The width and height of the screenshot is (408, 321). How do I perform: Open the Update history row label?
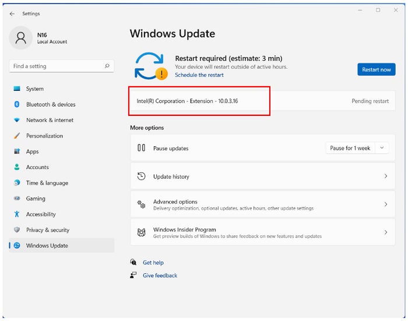coord(171,177)
